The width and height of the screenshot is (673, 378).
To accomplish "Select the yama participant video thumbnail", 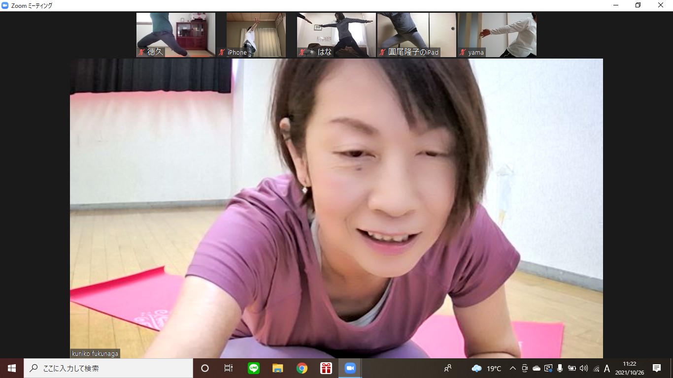I will coord(497,35).
